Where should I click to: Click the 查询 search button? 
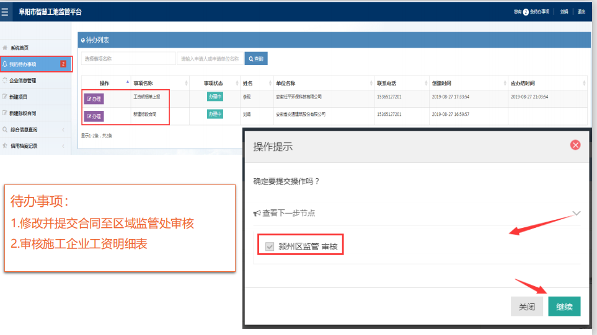click(255, 59)
